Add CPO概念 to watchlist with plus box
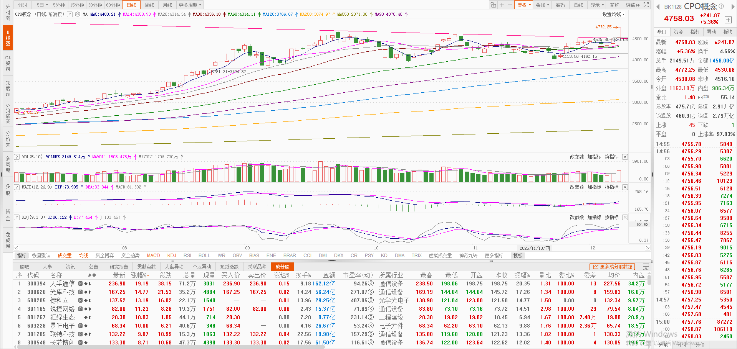The image size is (737, 349). [x=728, y=20]
